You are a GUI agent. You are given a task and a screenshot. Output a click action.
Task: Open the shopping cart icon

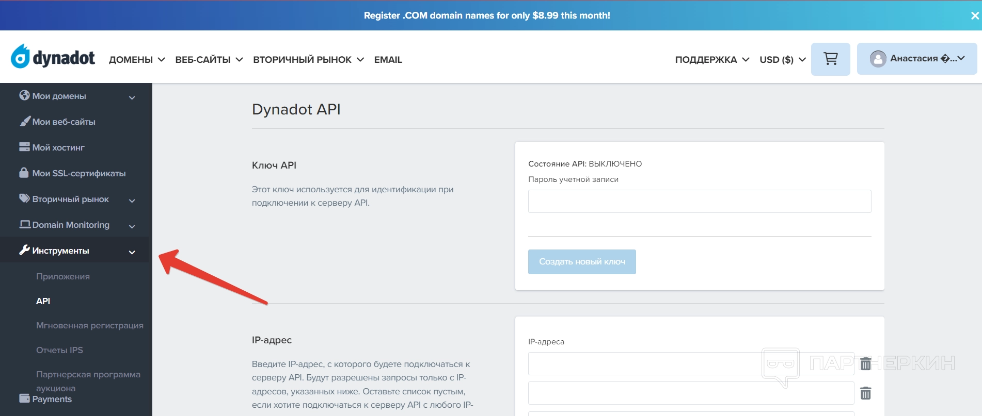pyautogui.click(x=830, y=59)
